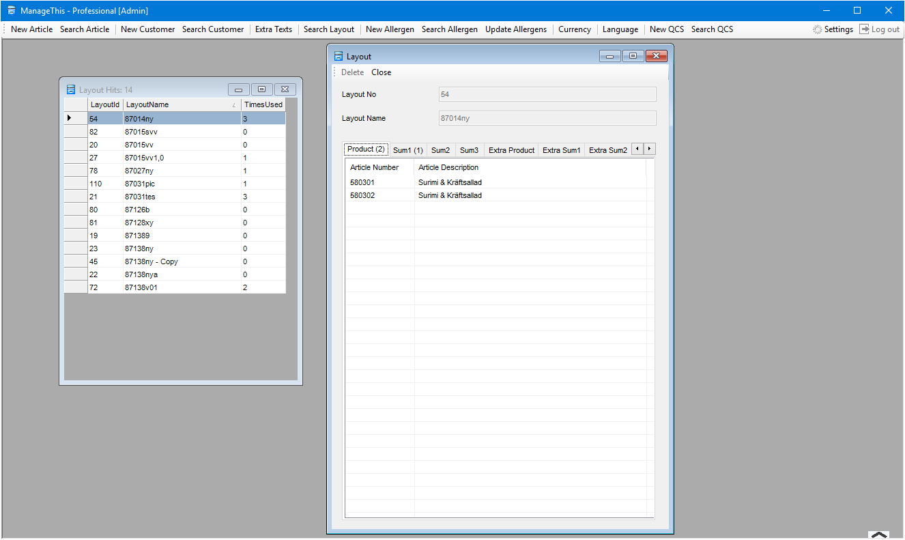The width and height of the screenshot is (905, 540).
Task: Click the Layout Name input field
Action: [x=547, y=118]
